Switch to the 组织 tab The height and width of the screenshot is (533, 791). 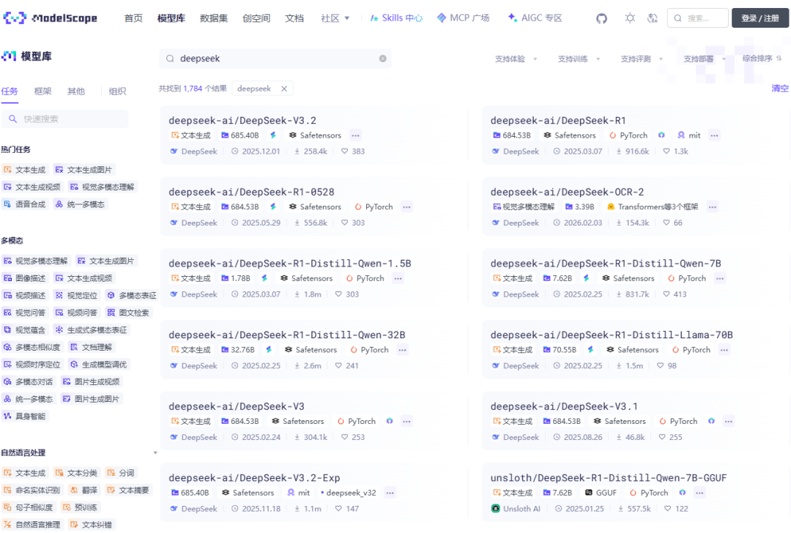pyautogui.click(x=117, y=92)
